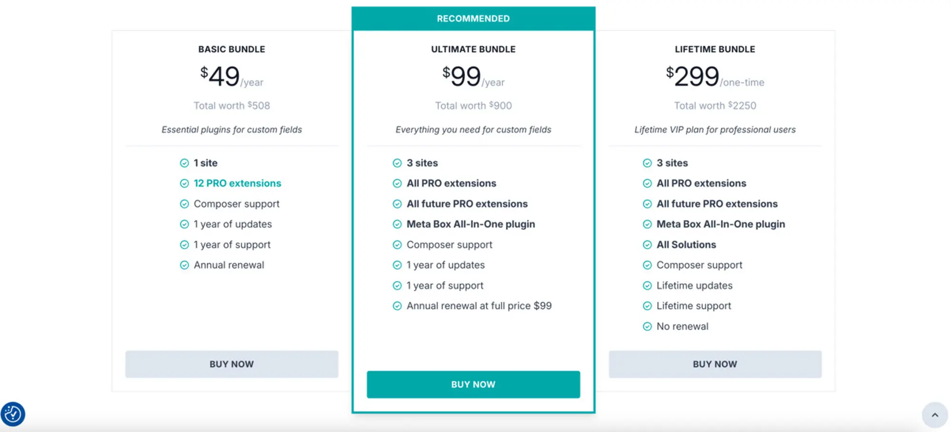The width and height of the screenshot is (951, 432).
Task: Click check icon next to Basic "Composer support"
Action: (x=184, y=204)
